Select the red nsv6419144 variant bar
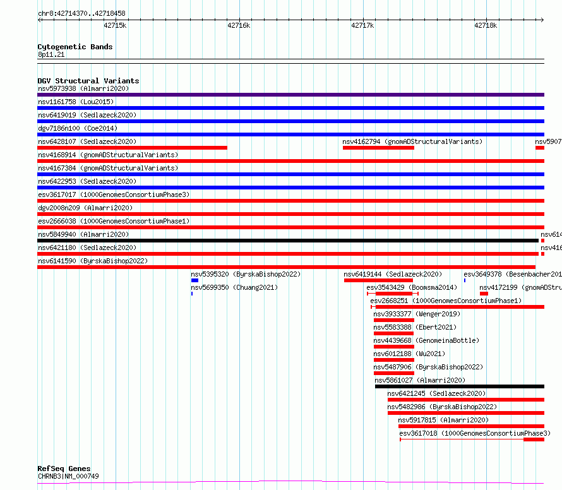 pyautogui.click(x=378, y=280)
